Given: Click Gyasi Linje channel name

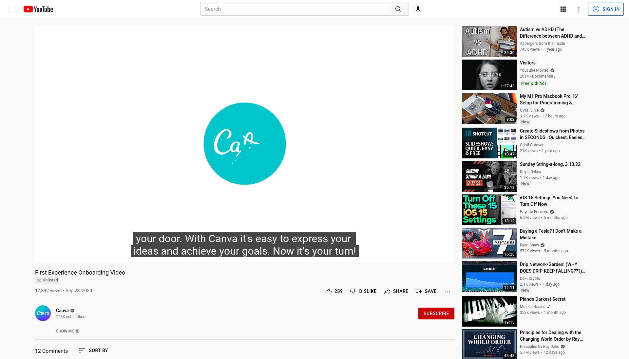Looking at the screenshot, I should pyautogui.click(x=529, y=110).
